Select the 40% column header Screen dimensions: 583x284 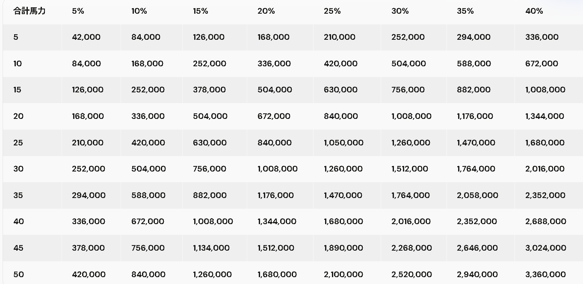tap(534, 11)
